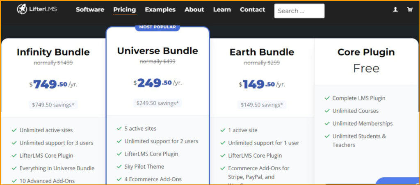Image resolution: width=420 pixels, height=185 pixels.
Task: Click the checkmark beside Complete LMS Plugin
Action: (327, 98)
